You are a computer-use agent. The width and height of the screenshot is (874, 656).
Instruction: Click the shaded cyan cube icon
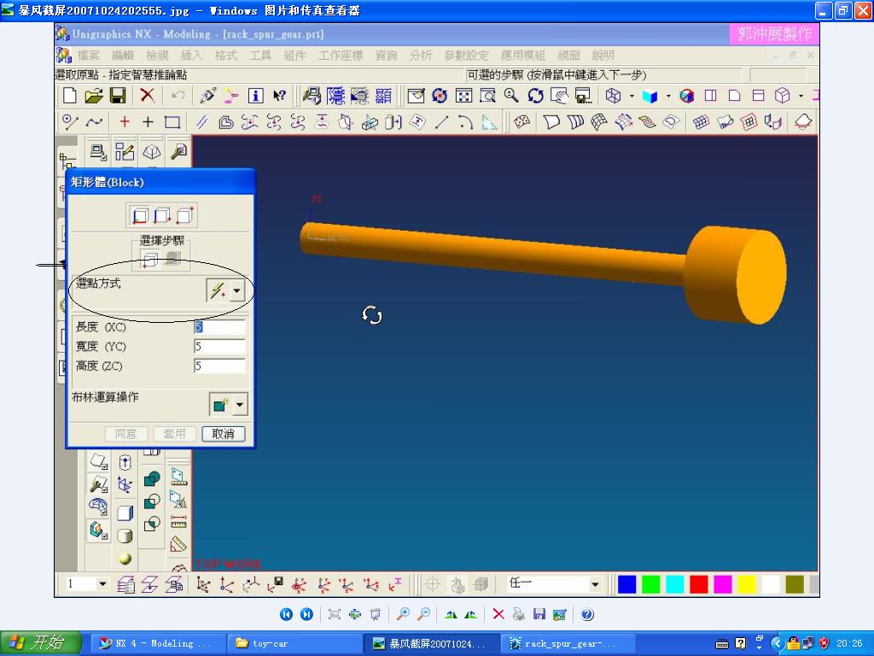650,96
